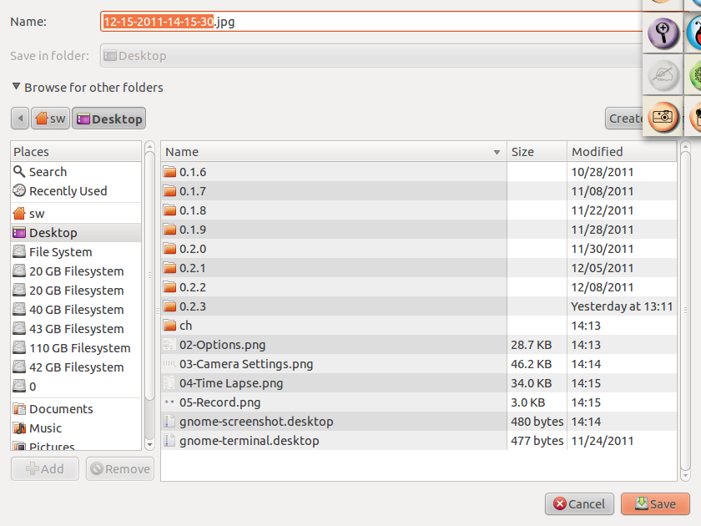Viewport: 701px width, 526px height.
Task: Click modified date 10/28/2011
Action: (603, 172)
